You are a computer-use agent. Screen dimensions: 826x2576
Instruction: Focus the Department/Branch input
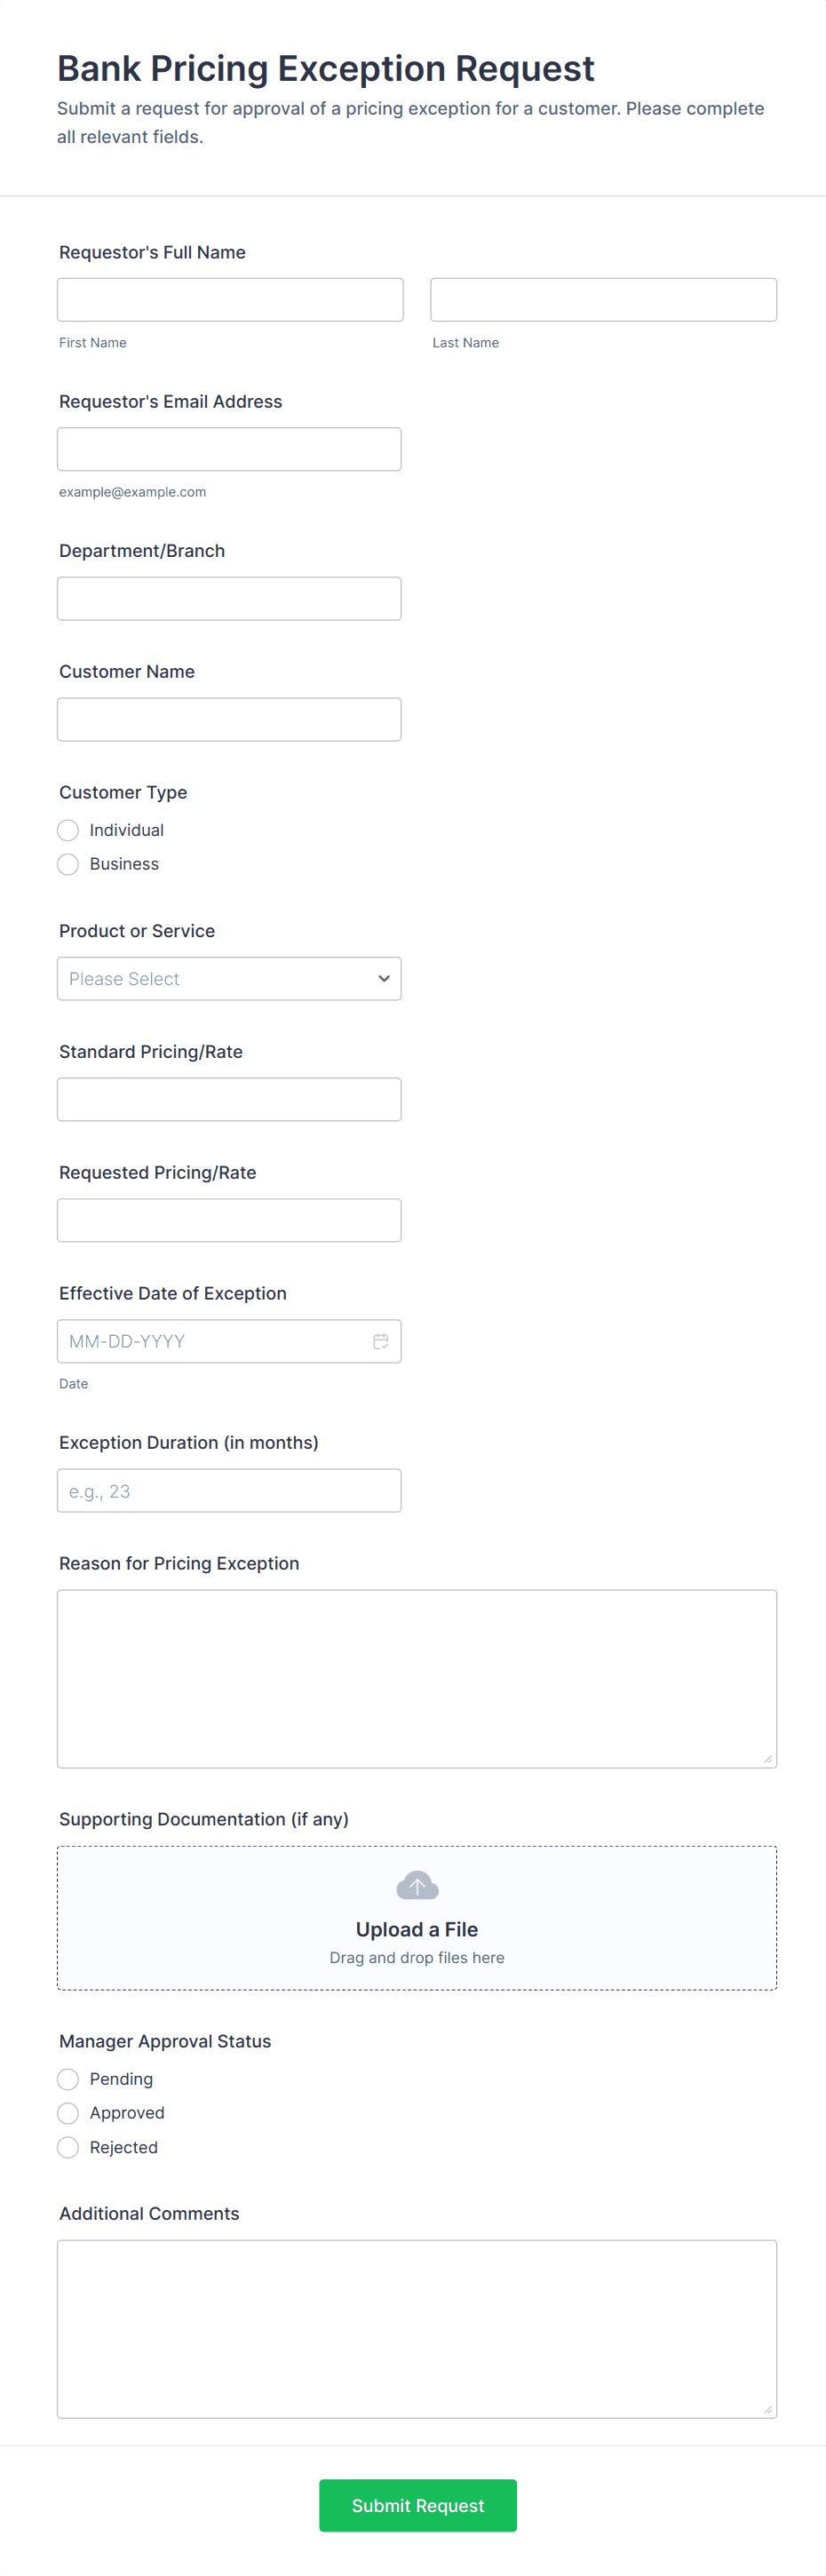pos(229,599)
